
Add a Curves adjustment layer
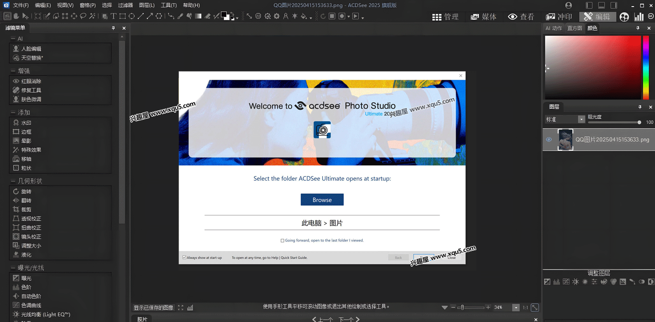tap(566, 282)
